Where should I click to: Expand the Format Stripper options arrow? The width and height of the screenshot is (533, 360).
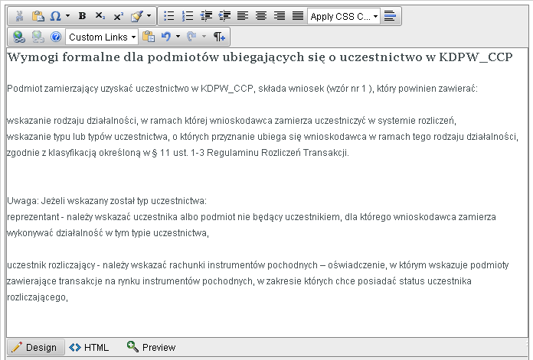149,16
